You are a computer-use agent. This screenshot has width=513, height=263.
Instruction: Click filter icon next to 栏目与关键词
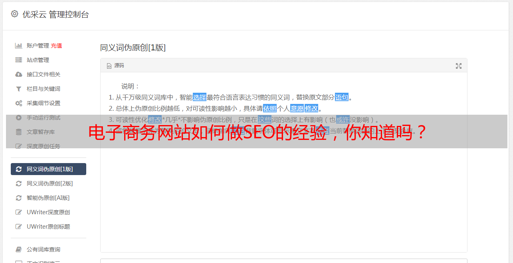[18, 89]
